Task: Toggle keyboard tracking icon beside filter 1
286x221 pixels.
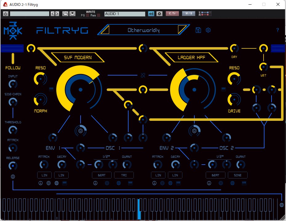Action: [51, 89]
